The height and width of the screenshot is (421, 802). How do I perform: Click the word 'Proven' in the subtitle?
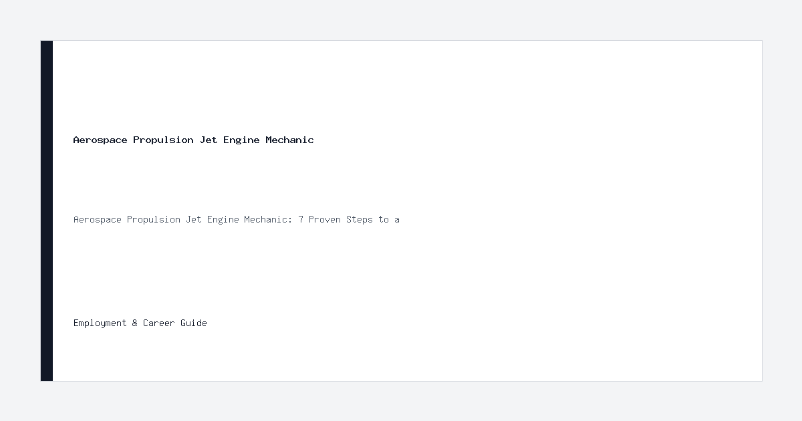pyautogui.click(x=325, y=219)
